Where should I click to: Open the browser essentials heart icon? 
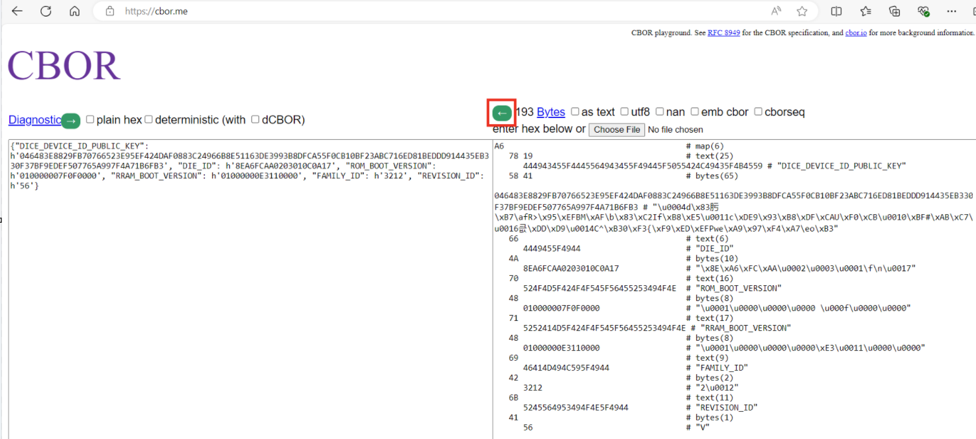click(923, 11)
